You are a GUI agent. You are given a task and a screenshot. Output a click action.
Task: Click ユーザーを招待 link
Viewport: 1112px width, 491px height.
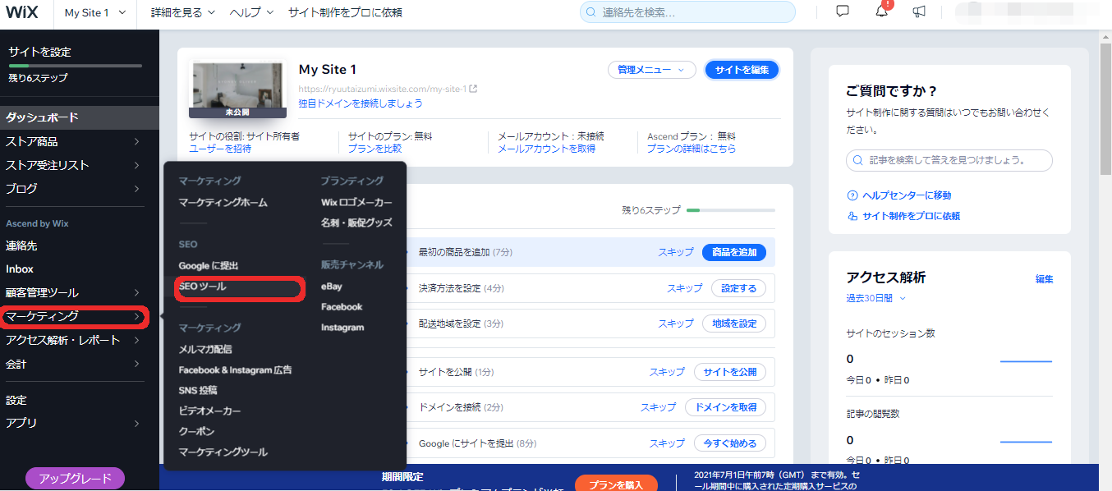click(x=220, y=149)
